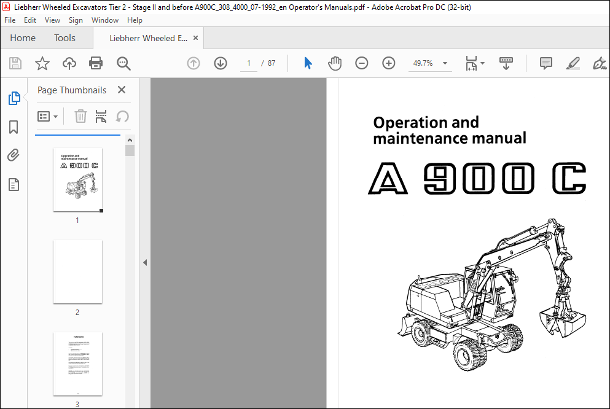
Task: Open the Sign document pen tool
Action: 599,63
